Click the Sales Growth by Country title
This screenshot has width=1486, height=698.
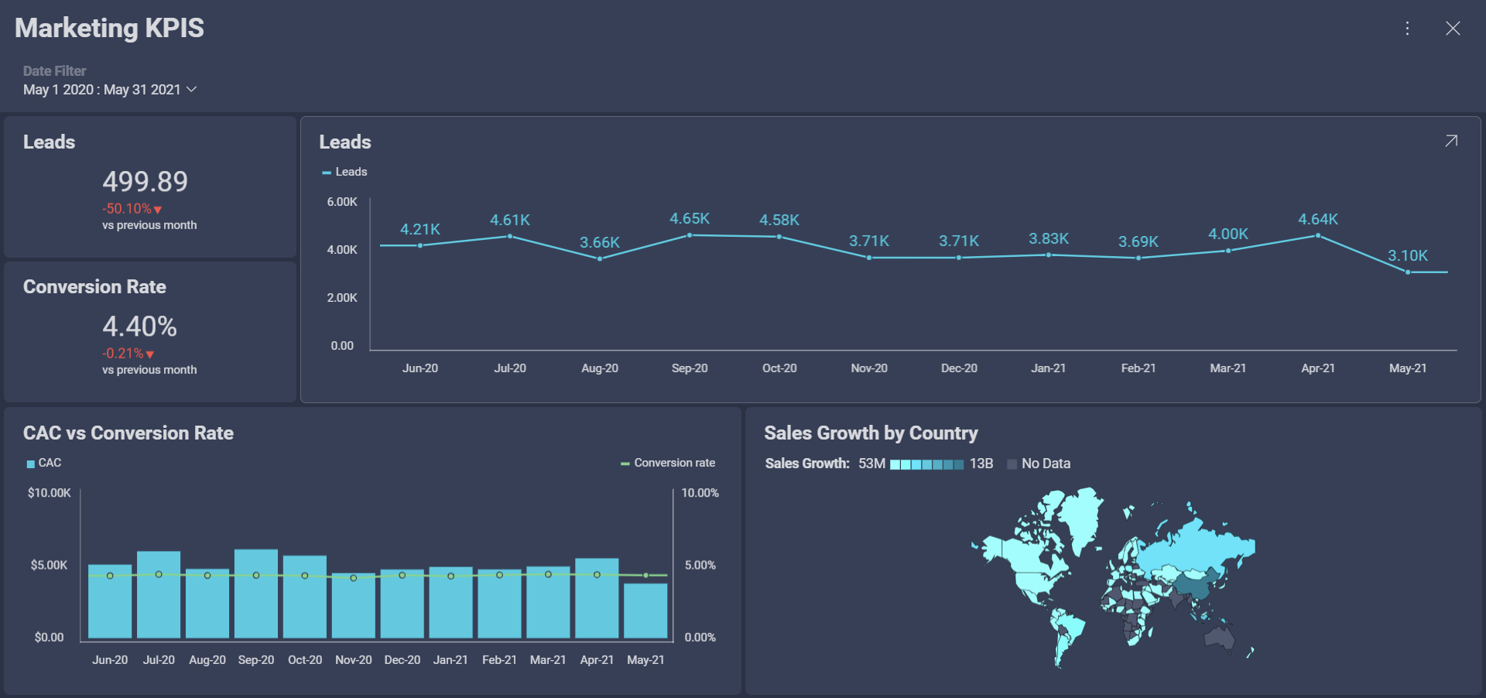click(871, 433)
